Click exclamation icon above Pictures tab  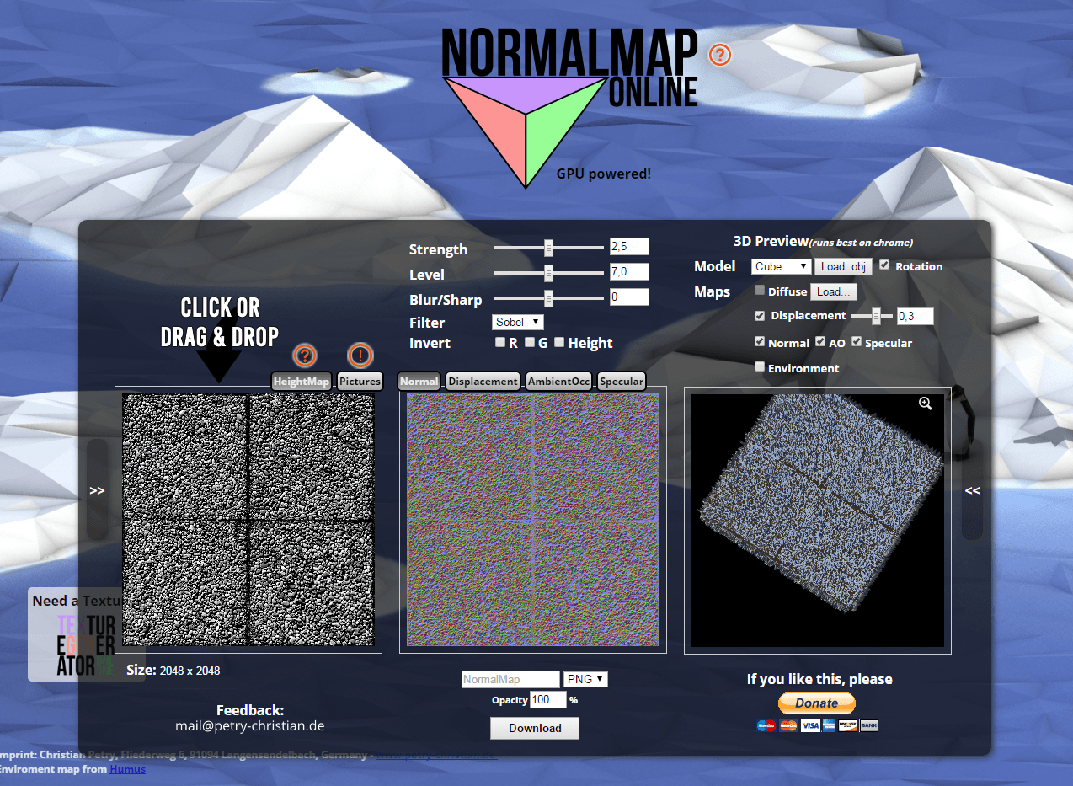tap(360, 356)
